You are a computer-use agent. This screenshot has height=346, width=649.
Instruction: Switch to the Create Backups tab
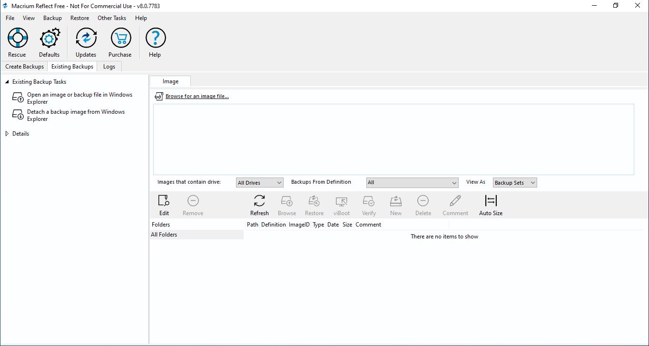(24, 67)
